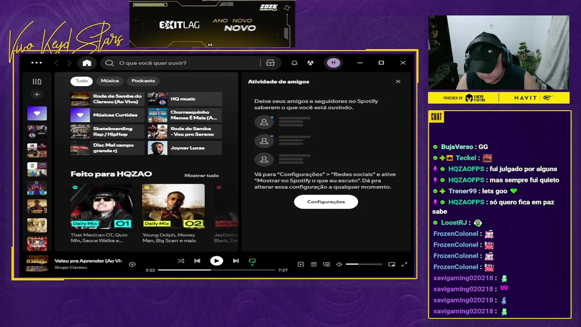Toggle the friend activity icon
Screen dimensions: 581x327
point(310,63)
